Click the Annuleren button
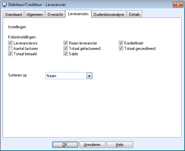Viewport: 185px width, 151px height. [92, 145]
